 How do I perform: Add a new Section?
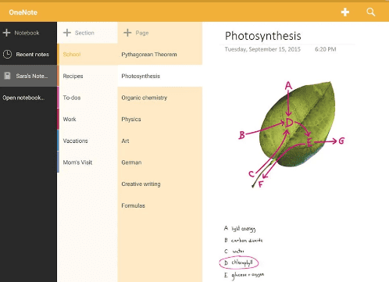tap(87, 33)
